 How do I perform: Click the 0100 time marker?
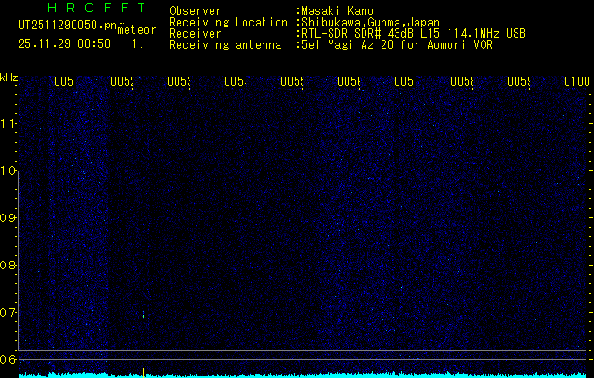point(577,81)
